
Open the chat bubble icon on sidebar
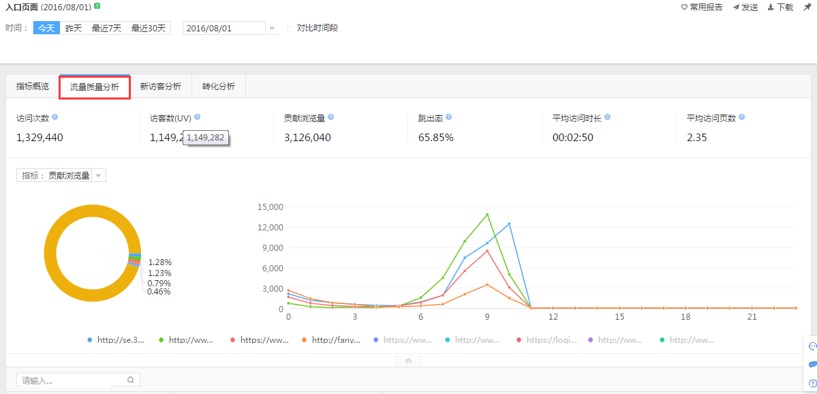[x=812, y=365]
